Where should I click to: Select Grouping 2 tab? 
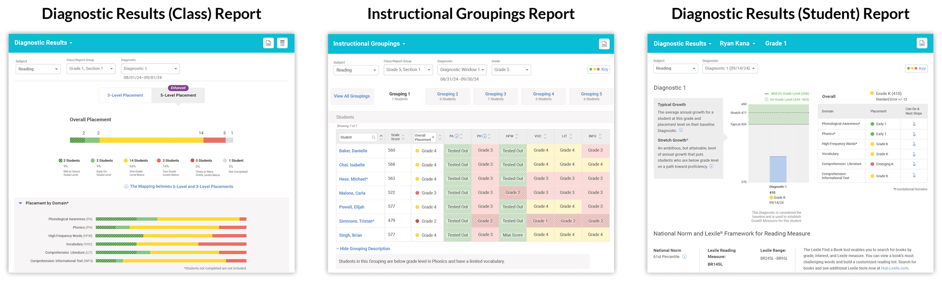[x=447, y=96]
